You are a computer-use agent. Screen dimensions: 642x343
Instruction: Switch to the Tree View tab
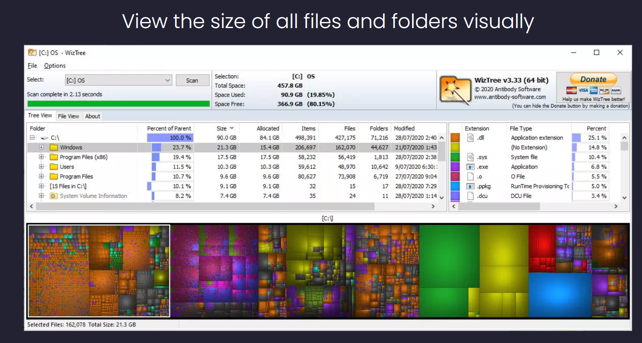point(40,115)
